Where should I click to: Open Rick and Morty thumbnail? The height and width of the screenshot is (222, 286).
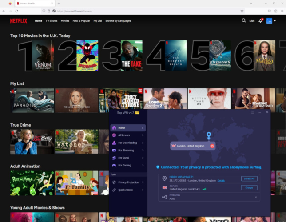coord(32,183)
